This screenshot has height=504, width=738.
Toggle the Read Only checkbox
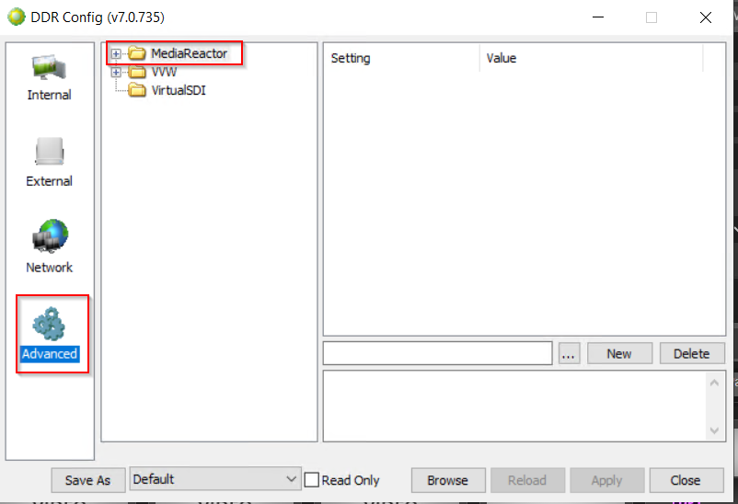coord(312,480)
